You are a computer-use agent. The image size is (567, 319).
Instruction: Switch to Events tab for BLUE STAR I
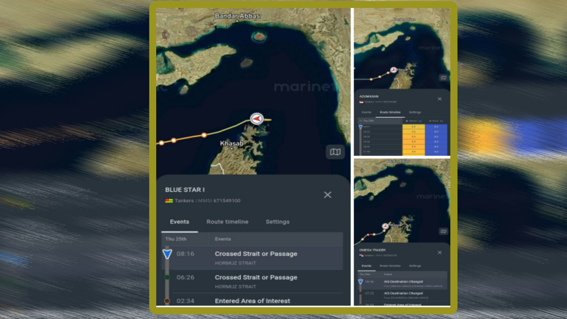(180, 222)
